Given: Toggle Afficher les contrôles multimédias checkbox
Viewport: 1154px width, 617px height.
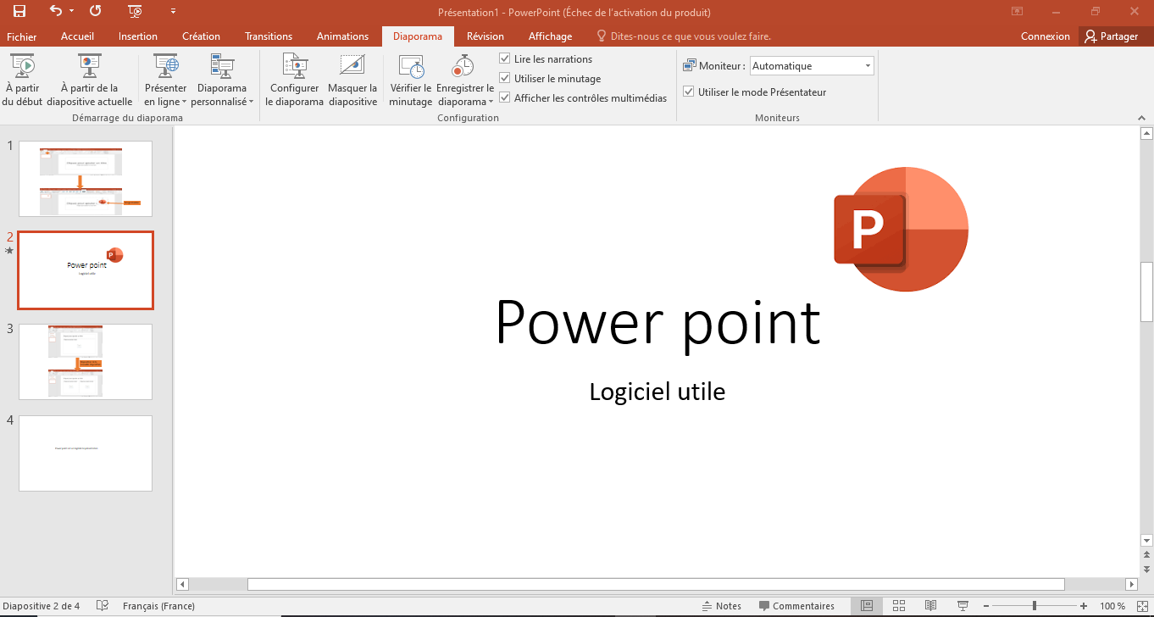Looking at the screenshot, I should coord(505,98).
